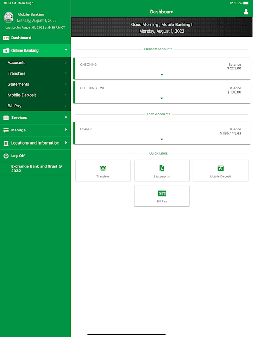Click the CHECKING account name
The height and width of the screenshot is (337, 253).
tap(89, 65)
